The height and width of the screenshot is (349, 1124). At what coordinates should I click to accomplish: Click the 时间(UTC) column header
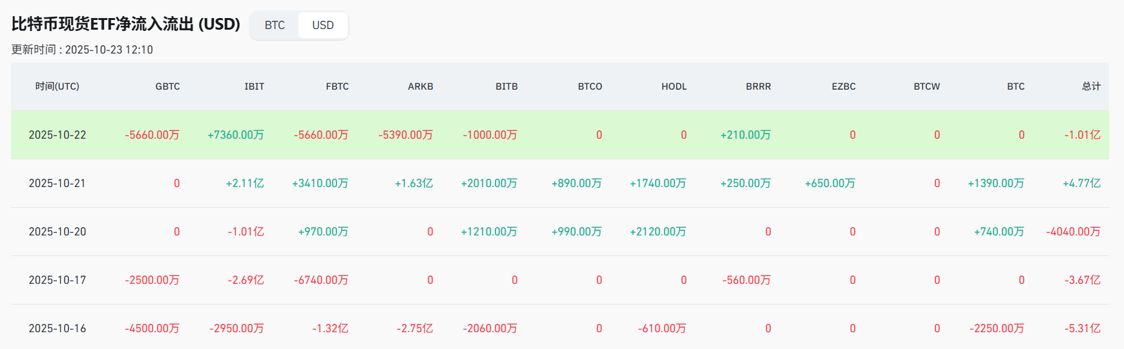(x=57, y=86)
